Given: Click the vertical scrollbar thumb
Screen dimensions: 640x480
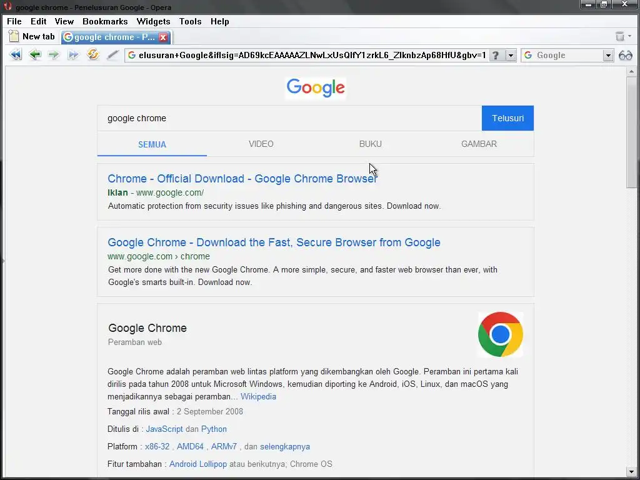Looking at the screenshot, I should coord(631,132).
